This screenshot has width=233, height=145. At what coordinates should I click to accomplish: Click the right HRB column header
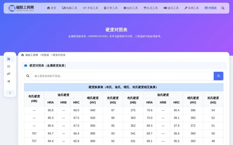163,103
